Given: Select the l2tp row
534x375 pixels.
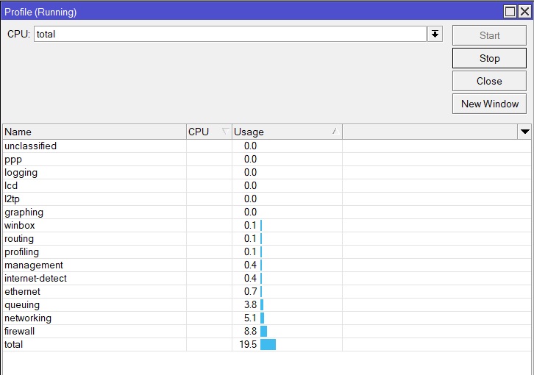Looking at the screenshot, I should [267, 199].
